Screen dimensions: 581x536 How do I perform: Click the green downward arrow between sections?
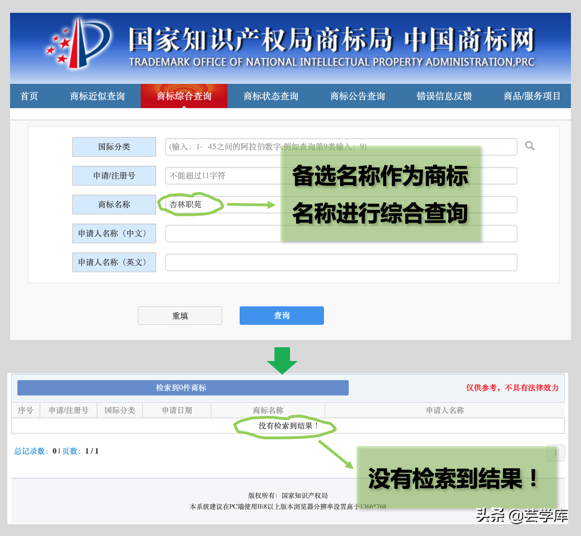coord(282,360)
